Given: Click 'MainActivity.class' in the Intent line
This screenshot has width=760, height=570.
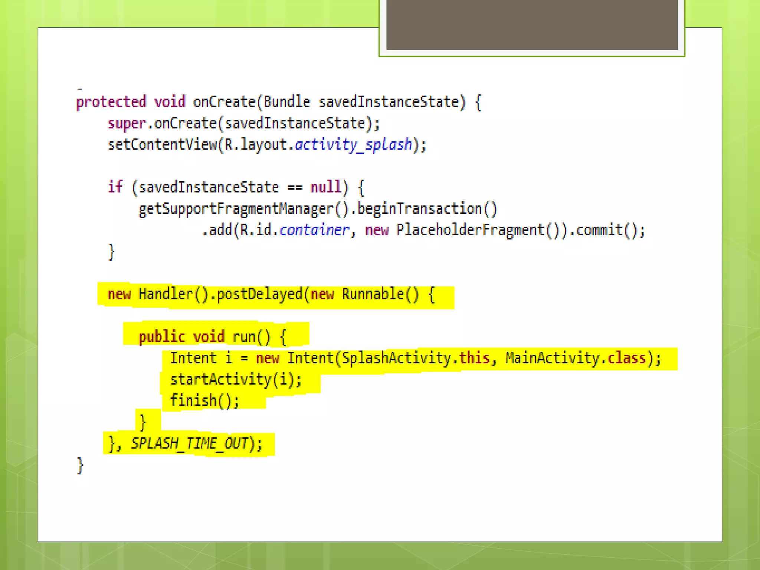Looking at the screenshot, I should click(575, 358).
